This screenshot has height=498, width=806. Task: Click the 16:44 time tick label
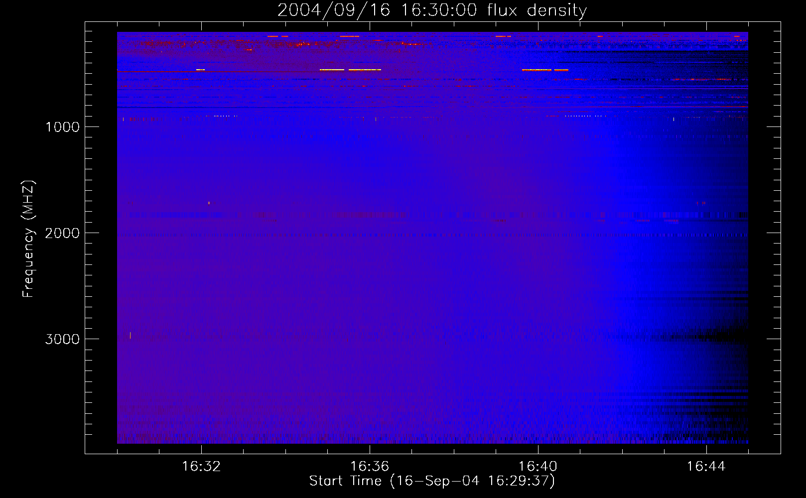706,467
